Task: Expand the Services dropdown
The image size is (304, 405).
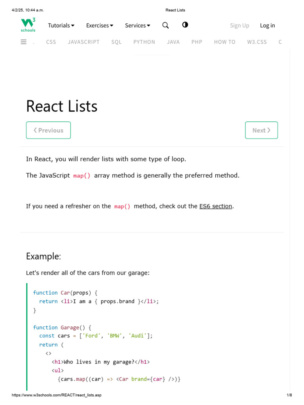Action: 137,25
